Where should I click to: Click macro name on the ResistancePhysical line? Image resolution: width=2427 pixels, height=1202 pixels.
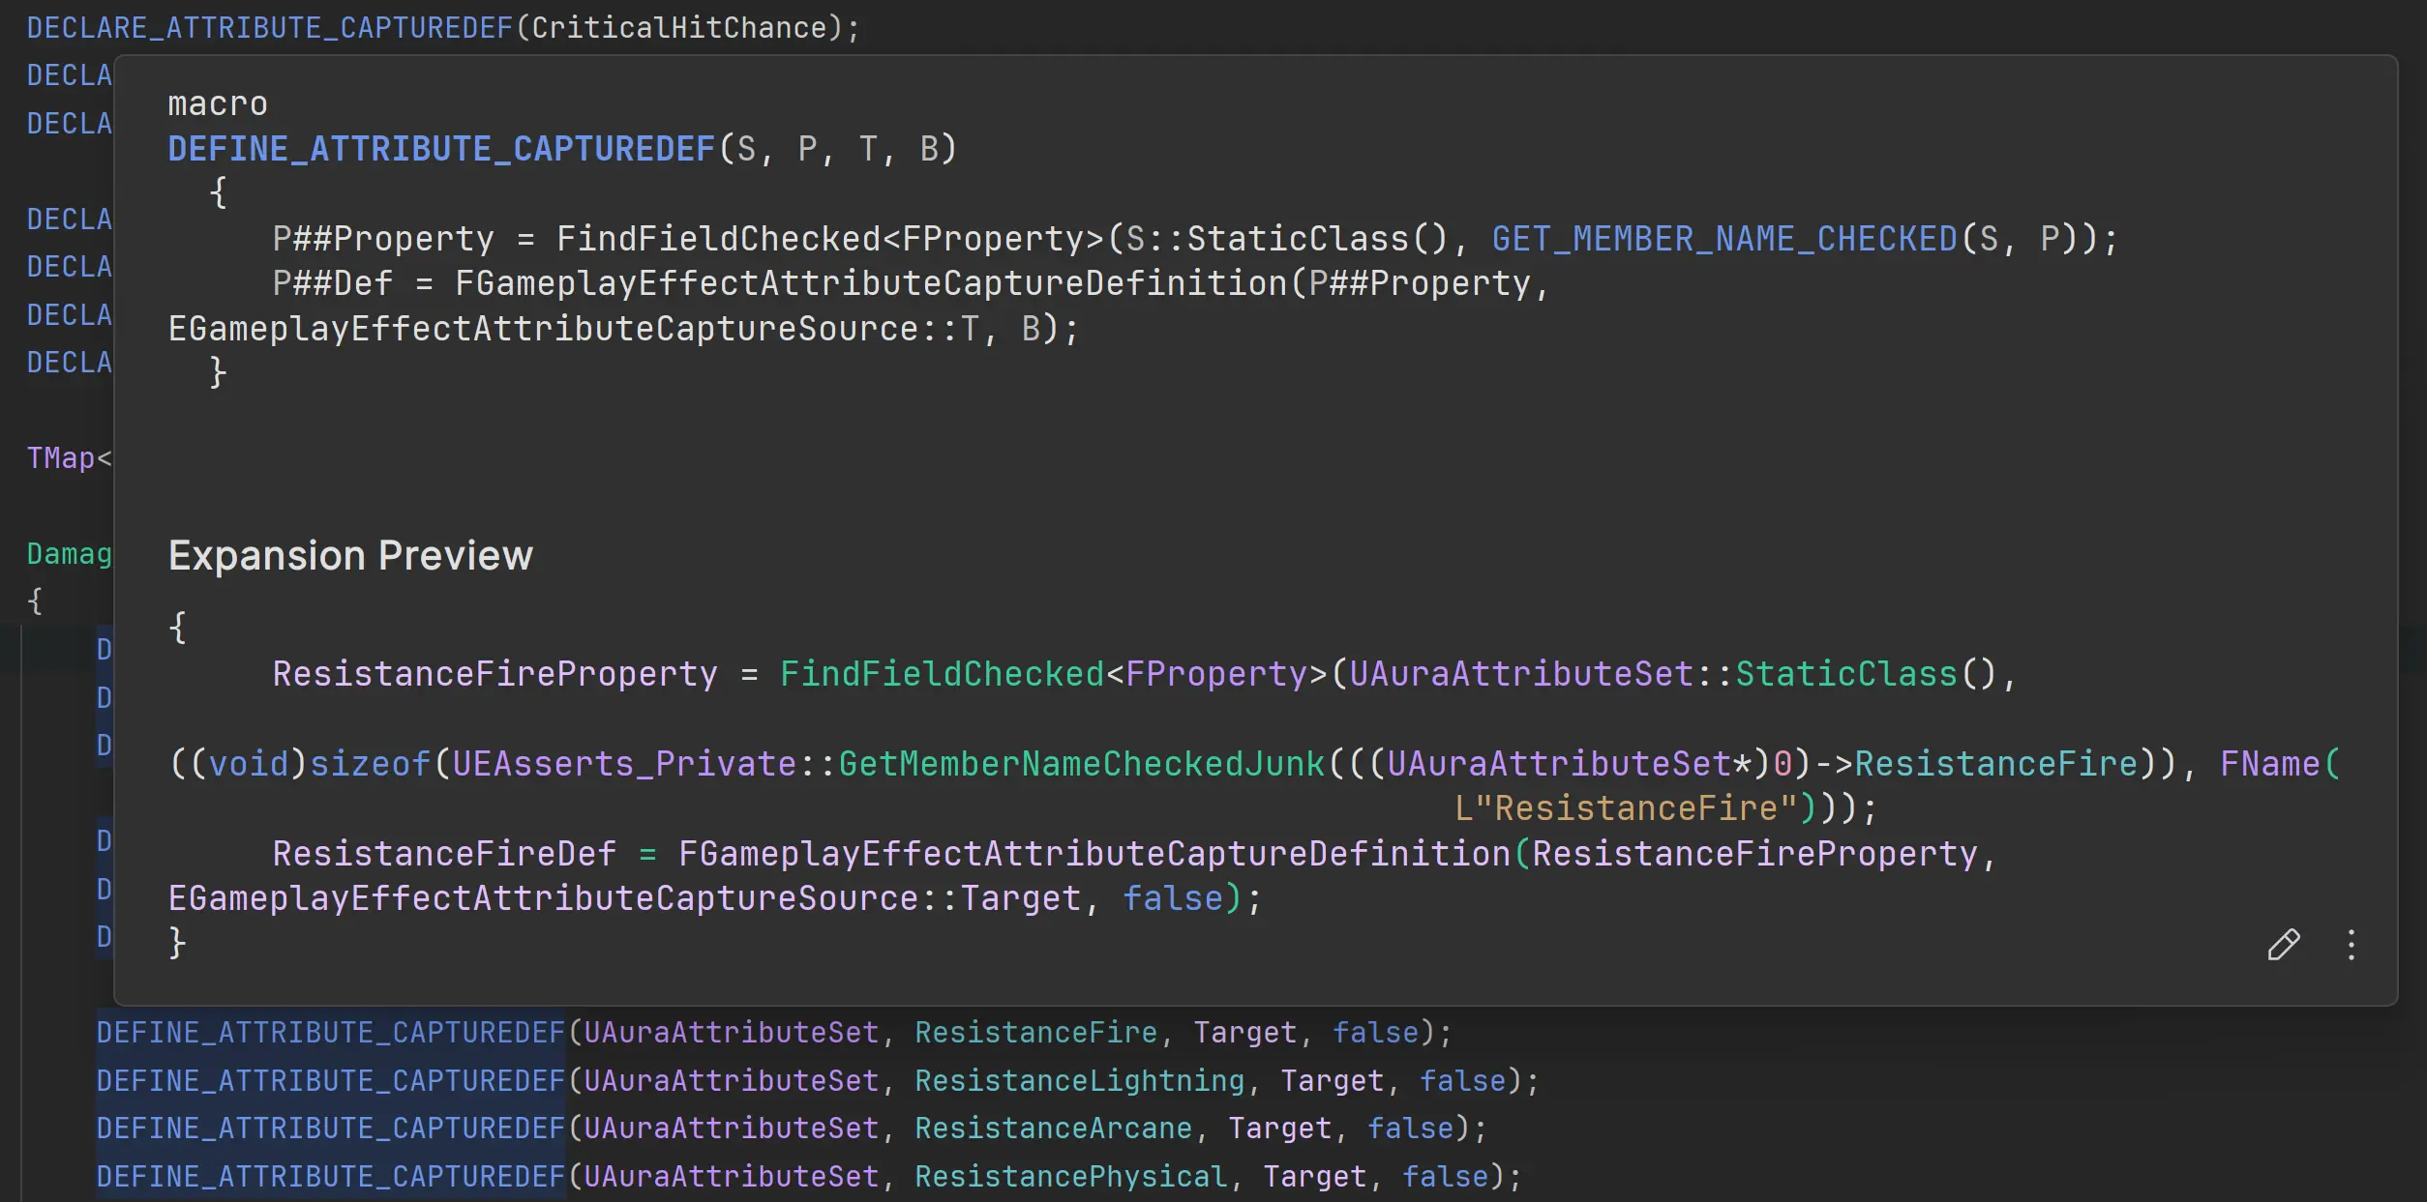[x=330, y=1177]
